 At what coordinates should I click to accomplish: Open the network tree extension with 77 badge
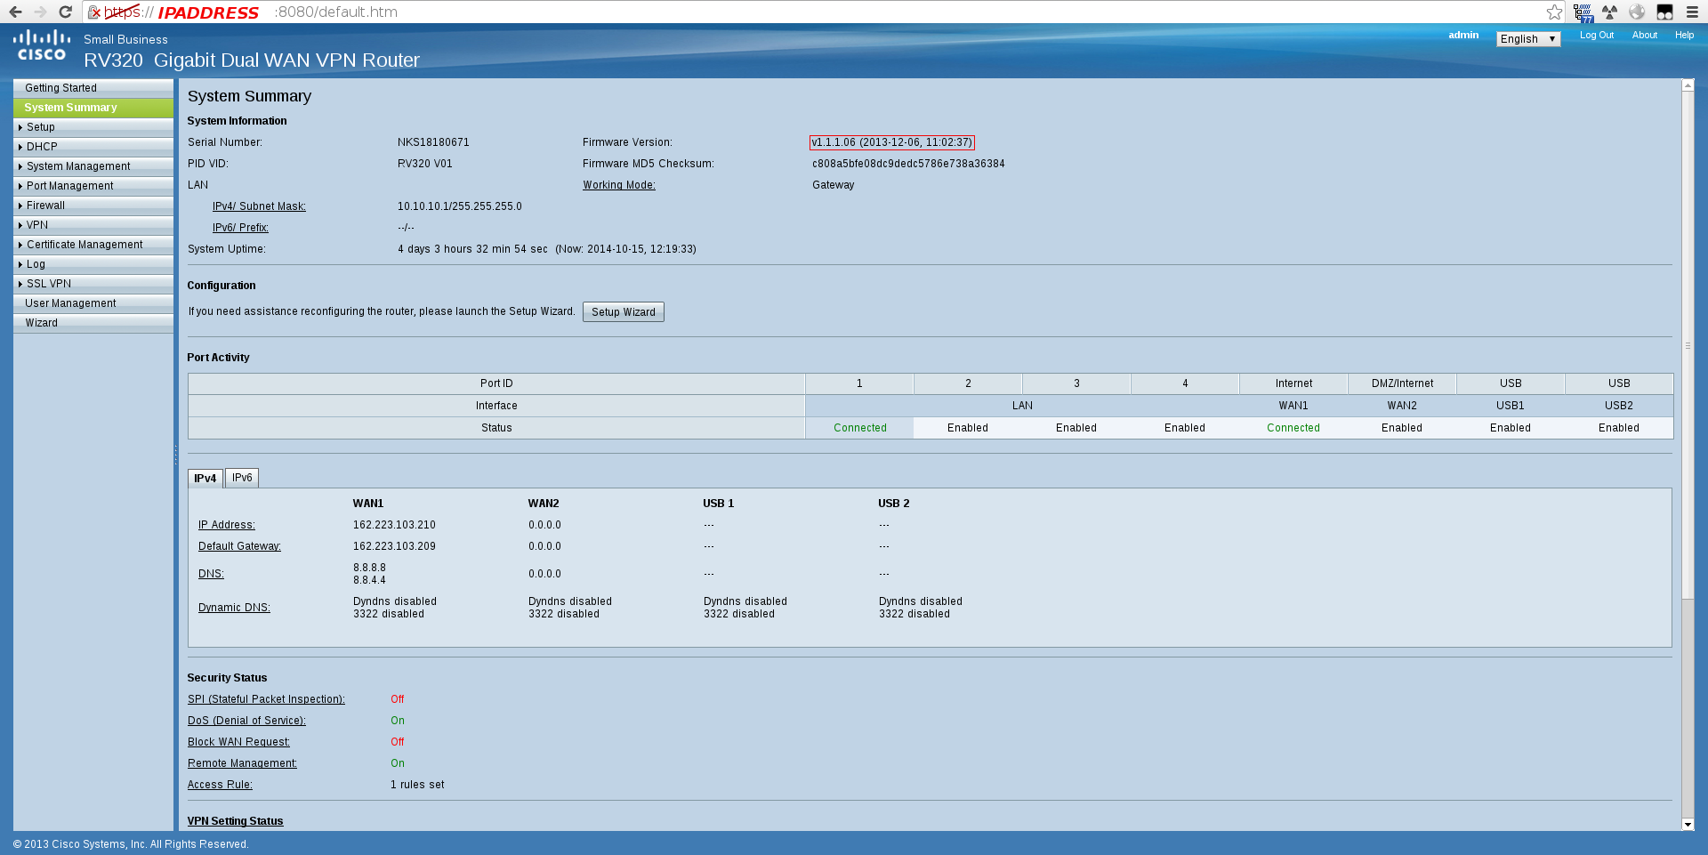(x=1583, y=12)
